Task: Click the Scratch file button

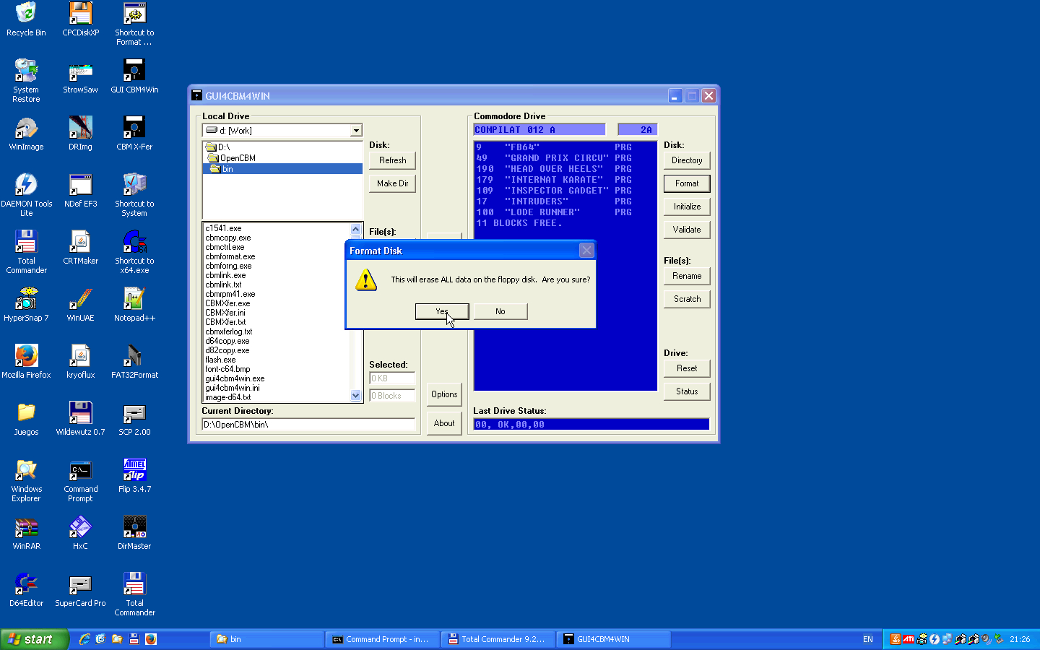Action: point(687,299)
